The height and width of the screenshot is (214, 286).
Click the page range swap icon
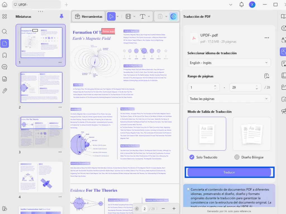pyautogui.click(x=267, y=76)
